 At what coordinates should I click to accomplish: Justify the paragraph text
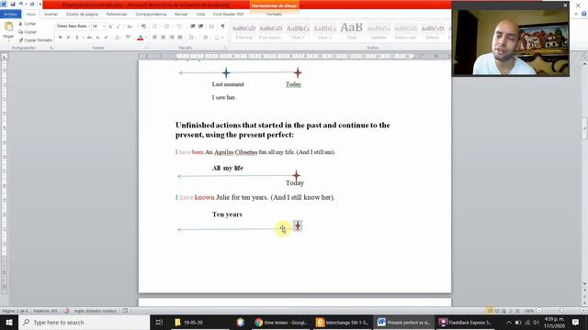(180, 38)
